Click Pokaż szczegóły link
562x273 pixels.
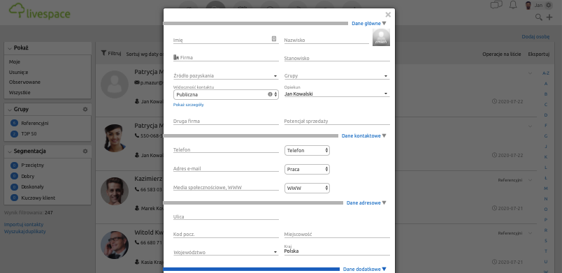coord(189,105)
